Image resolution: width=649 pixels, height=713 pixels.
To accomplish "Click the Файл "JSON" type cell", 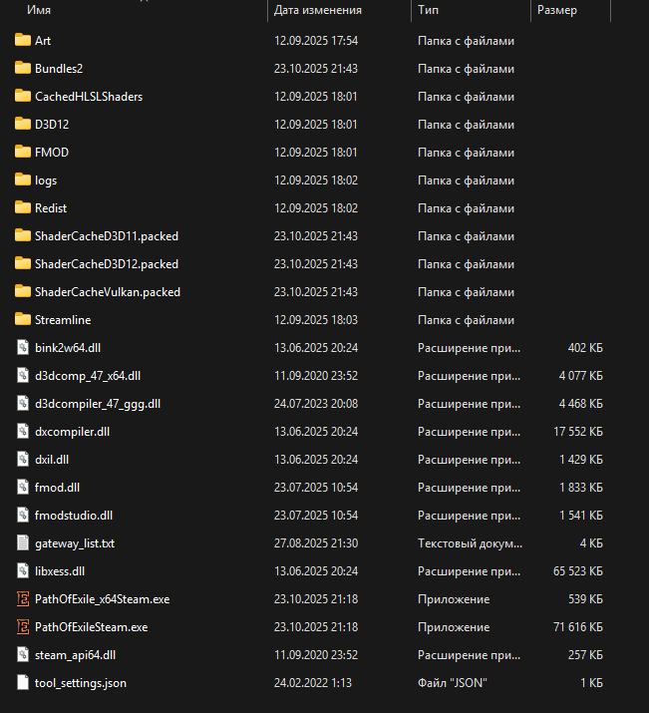I will click(453, 683).
